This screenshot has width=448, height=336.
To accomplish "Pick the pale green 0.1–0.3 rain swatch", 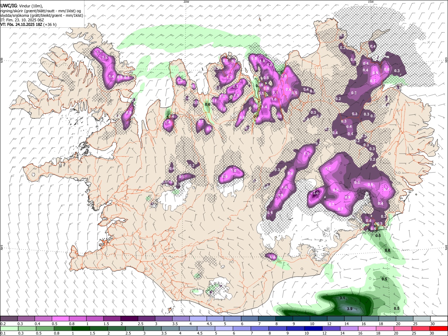I will coord(9,328).
